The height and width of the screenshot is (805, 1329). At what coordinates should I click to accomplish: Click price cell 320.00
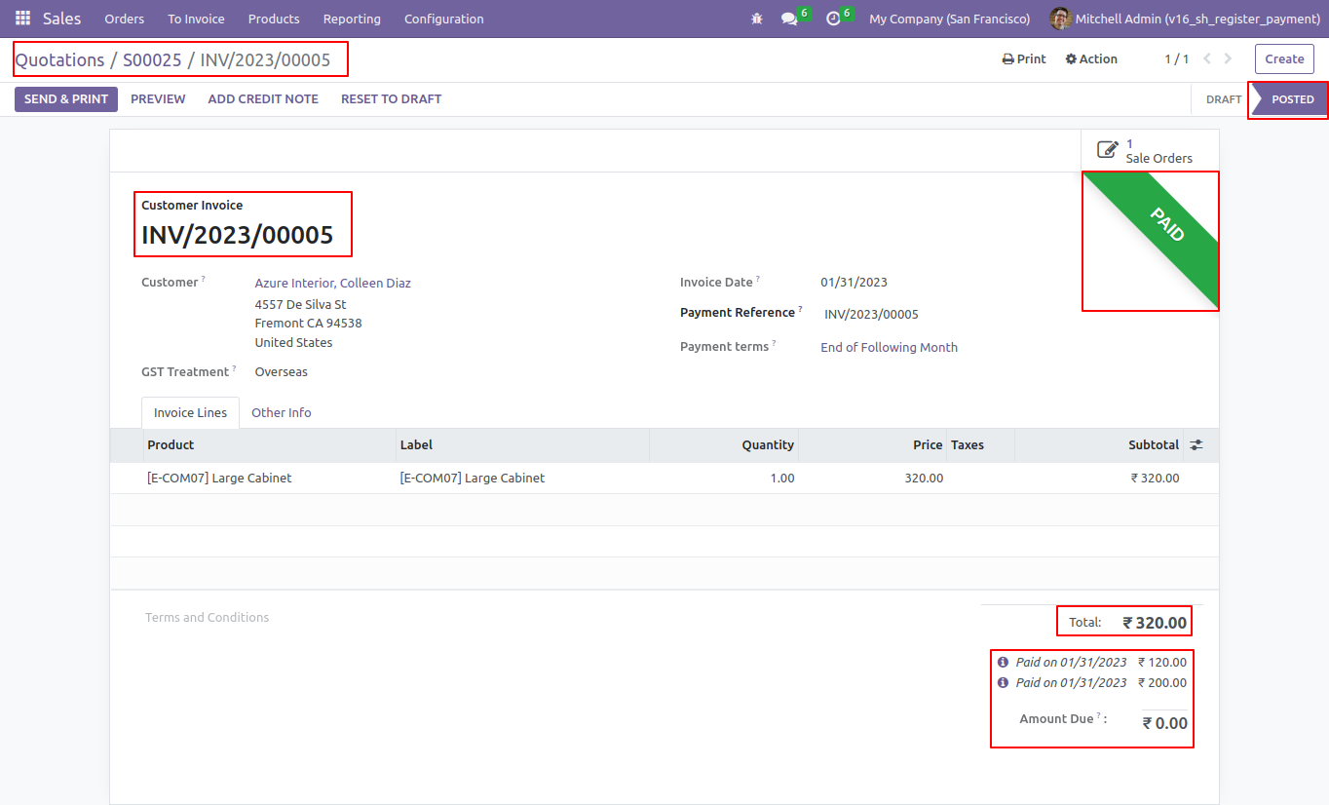click(872, 478)
